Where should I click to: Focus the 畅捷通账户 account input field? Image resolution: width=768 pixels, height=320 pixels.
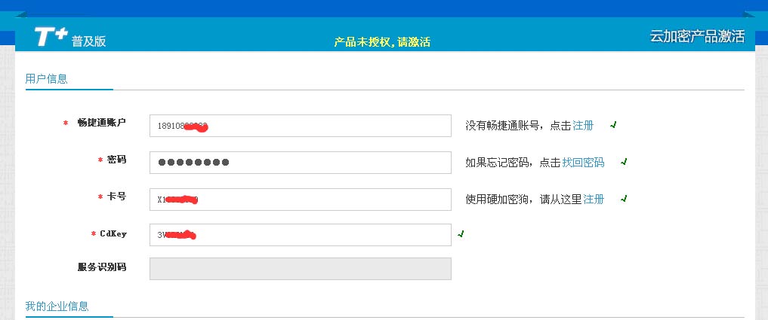[300, 126]
